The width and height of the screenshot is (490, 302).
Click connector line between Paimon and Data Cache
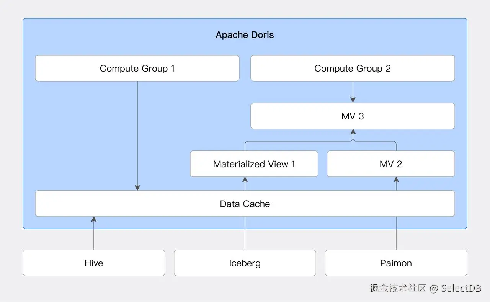pyautogui.click(x=396, y=233)
